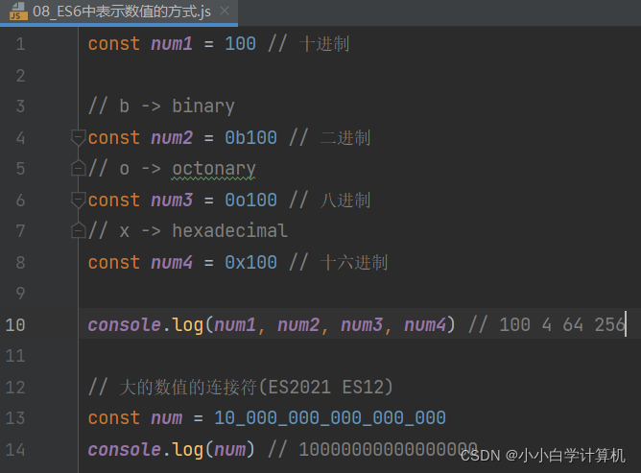Click the word binary in comment
Viewport: 641px width, 473px height.
(203, 106)
